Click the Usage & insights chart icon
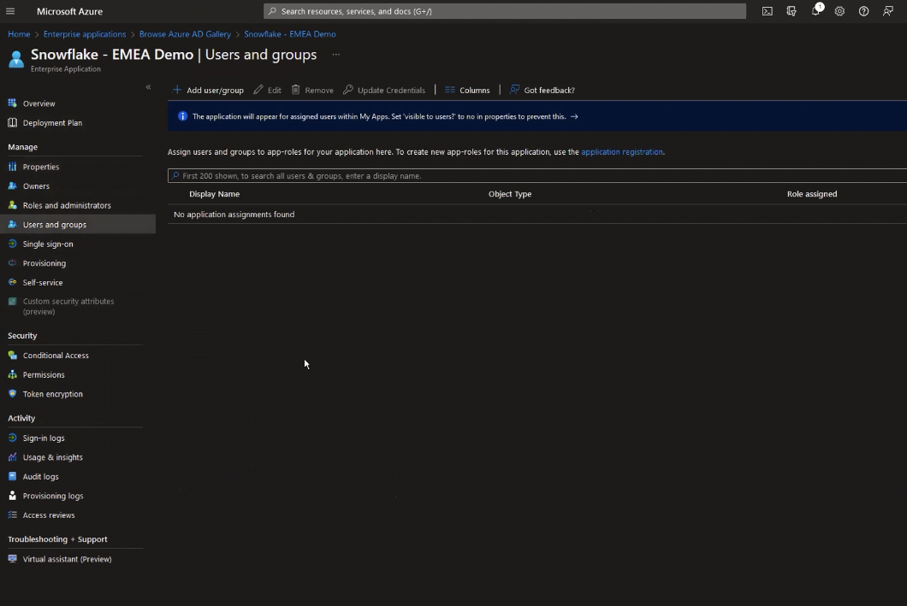This screenshot has height=606, width=907. point(12,457)
